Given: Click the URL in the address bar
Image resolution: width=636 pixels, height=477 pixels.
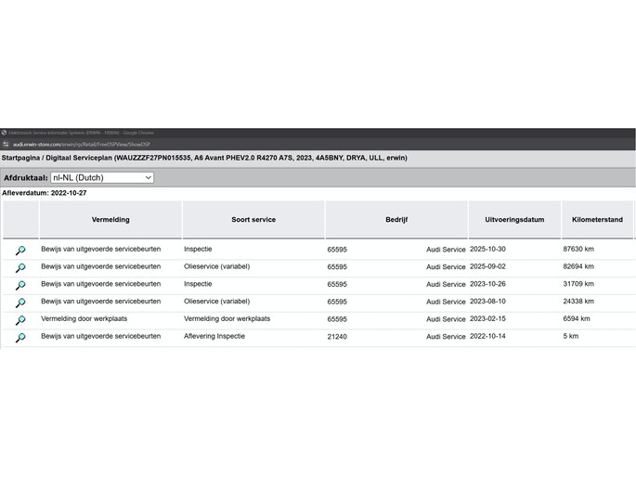Looking at the screenshot, I should 82,145.
